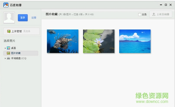Click the 选择照片 section label

9,41
